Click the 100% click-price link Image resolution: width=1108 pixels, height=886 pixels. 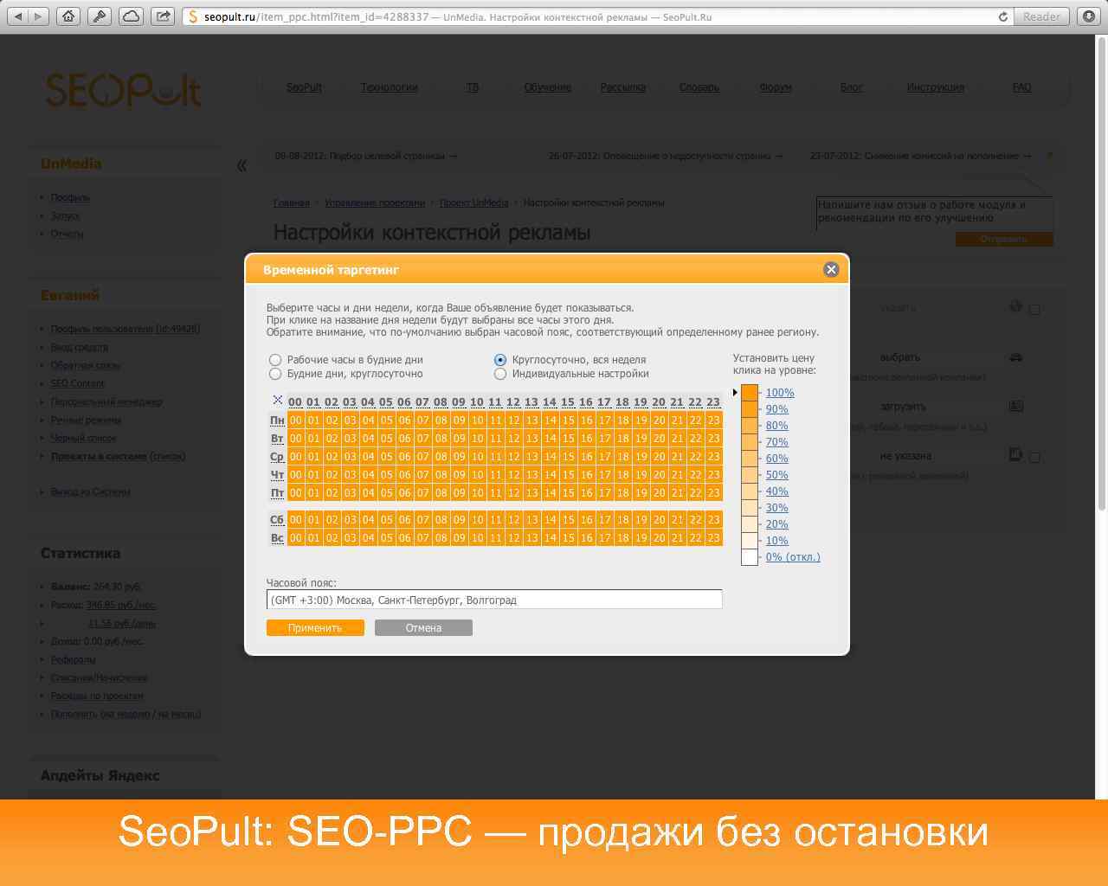click(x=780, y=392)
